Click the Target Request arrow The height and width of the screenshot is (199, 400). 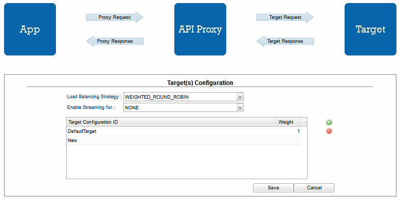(x=285, y=17)
